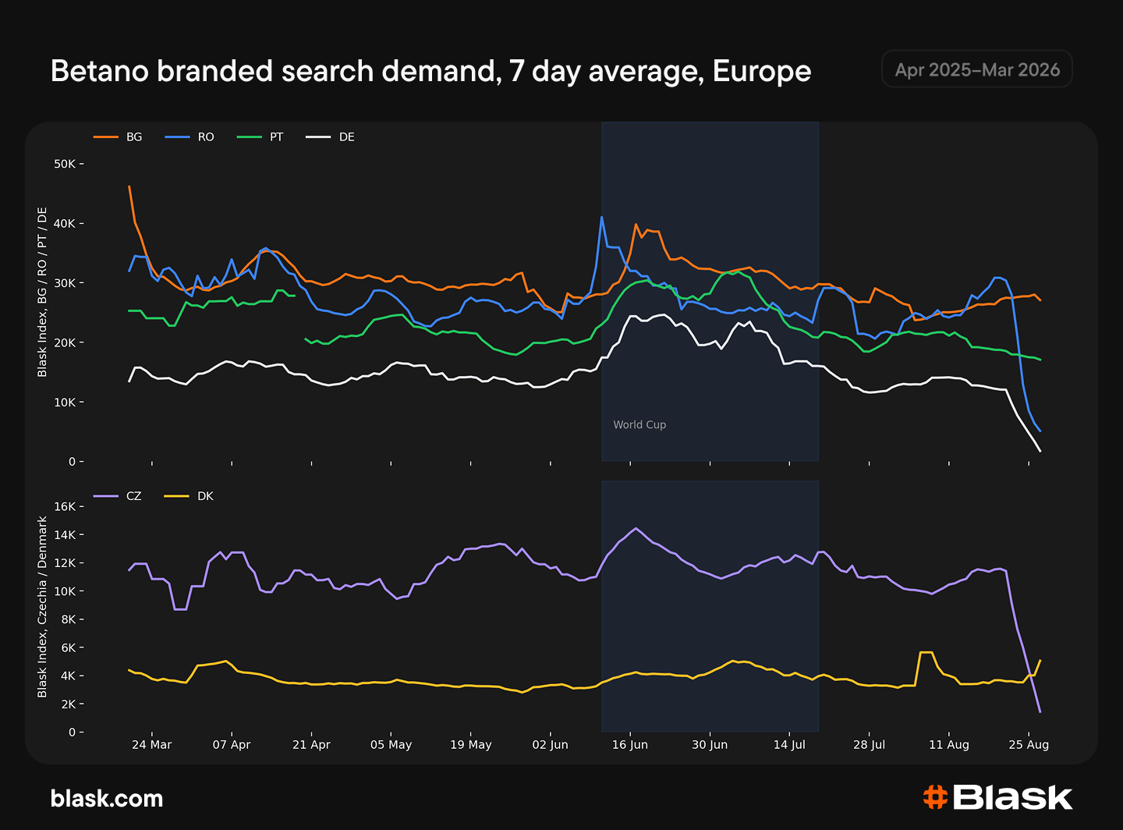The height and width of the screenshot is (830, 1123).
Task: Click the yellow DK legend line swatch
Action: point(178,496)
